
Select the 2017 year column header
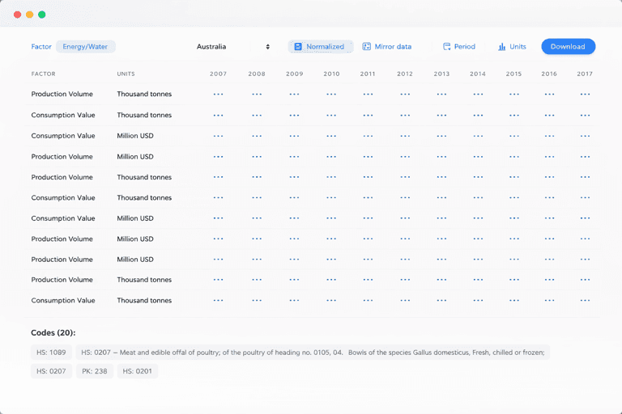[x=585, y=74]
